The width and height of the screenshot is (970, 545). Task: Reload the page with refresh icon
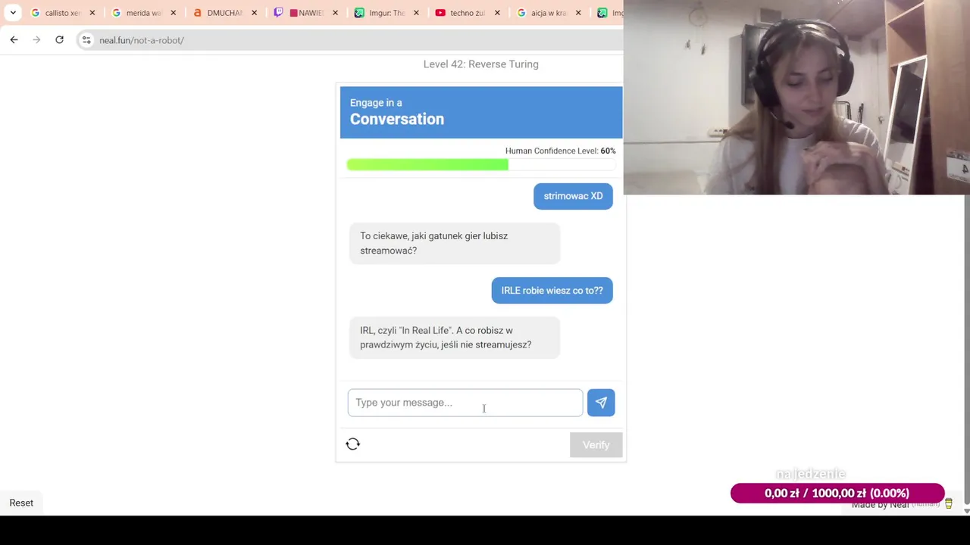tap(59, 40)
